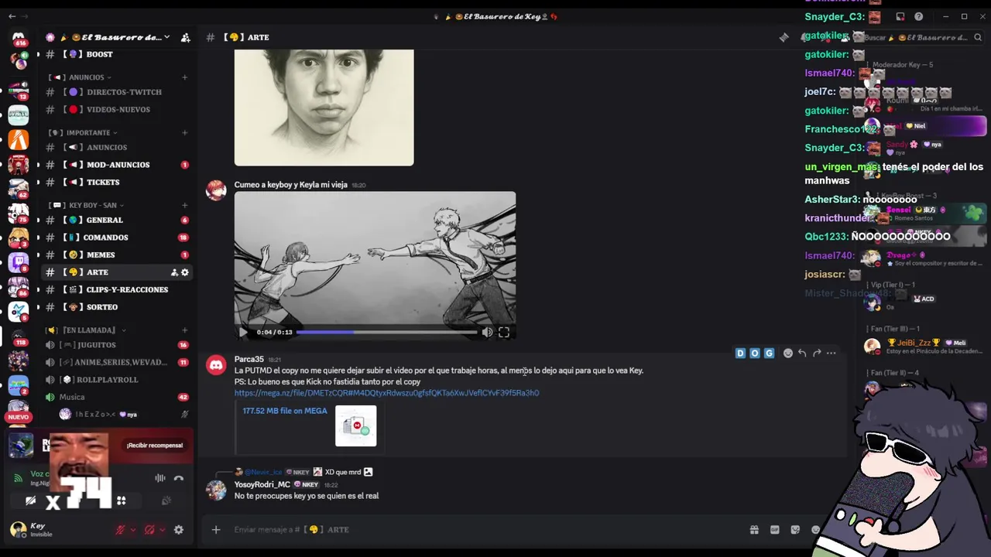Click the ¡Recibir recompensa! button
Image resolution: width=991 pixels, height=557 pixels.
point(155,446)
